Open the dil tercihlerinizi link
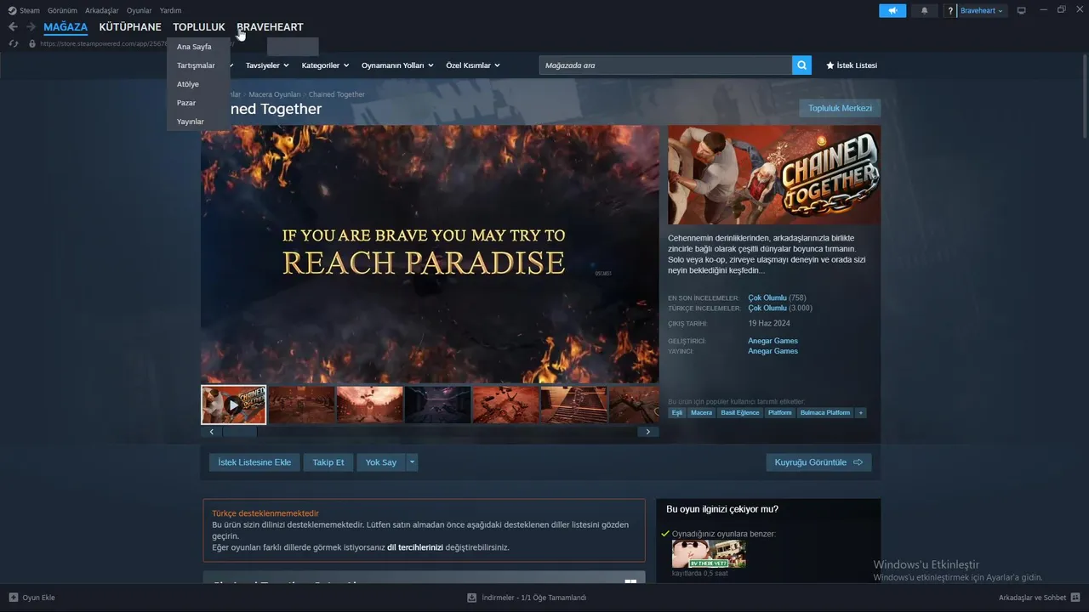The image size is (1089, 612). [415, 547]
